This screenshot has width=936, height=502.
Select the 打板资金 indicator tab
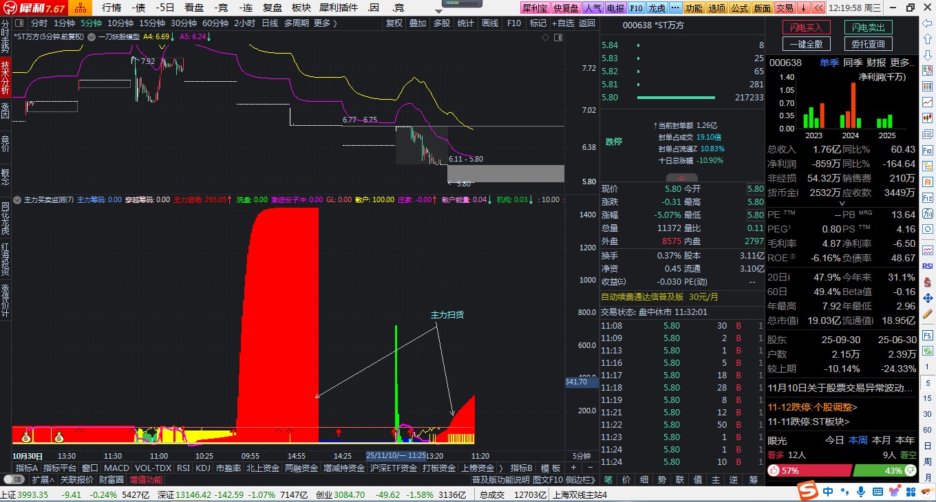tap(439, 468)
